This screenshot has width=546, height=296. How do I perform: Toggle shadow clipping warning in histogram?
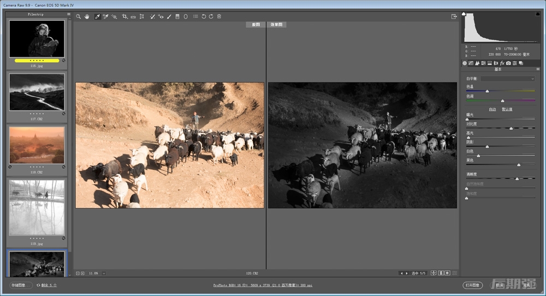click(464, 14)
